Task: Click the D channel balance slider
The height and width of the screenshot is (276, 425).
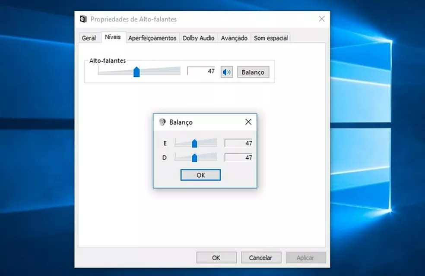Action: (196, 157)
